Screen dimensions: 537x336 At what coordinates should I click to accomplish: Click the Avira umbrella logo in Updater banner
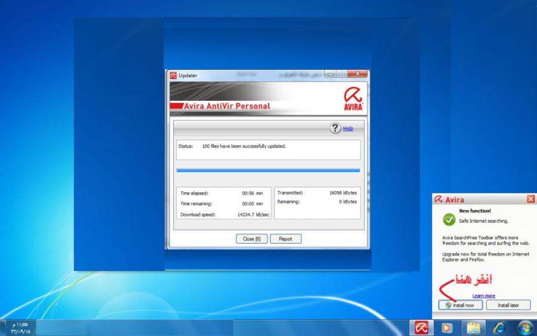[x=353, y=98]
